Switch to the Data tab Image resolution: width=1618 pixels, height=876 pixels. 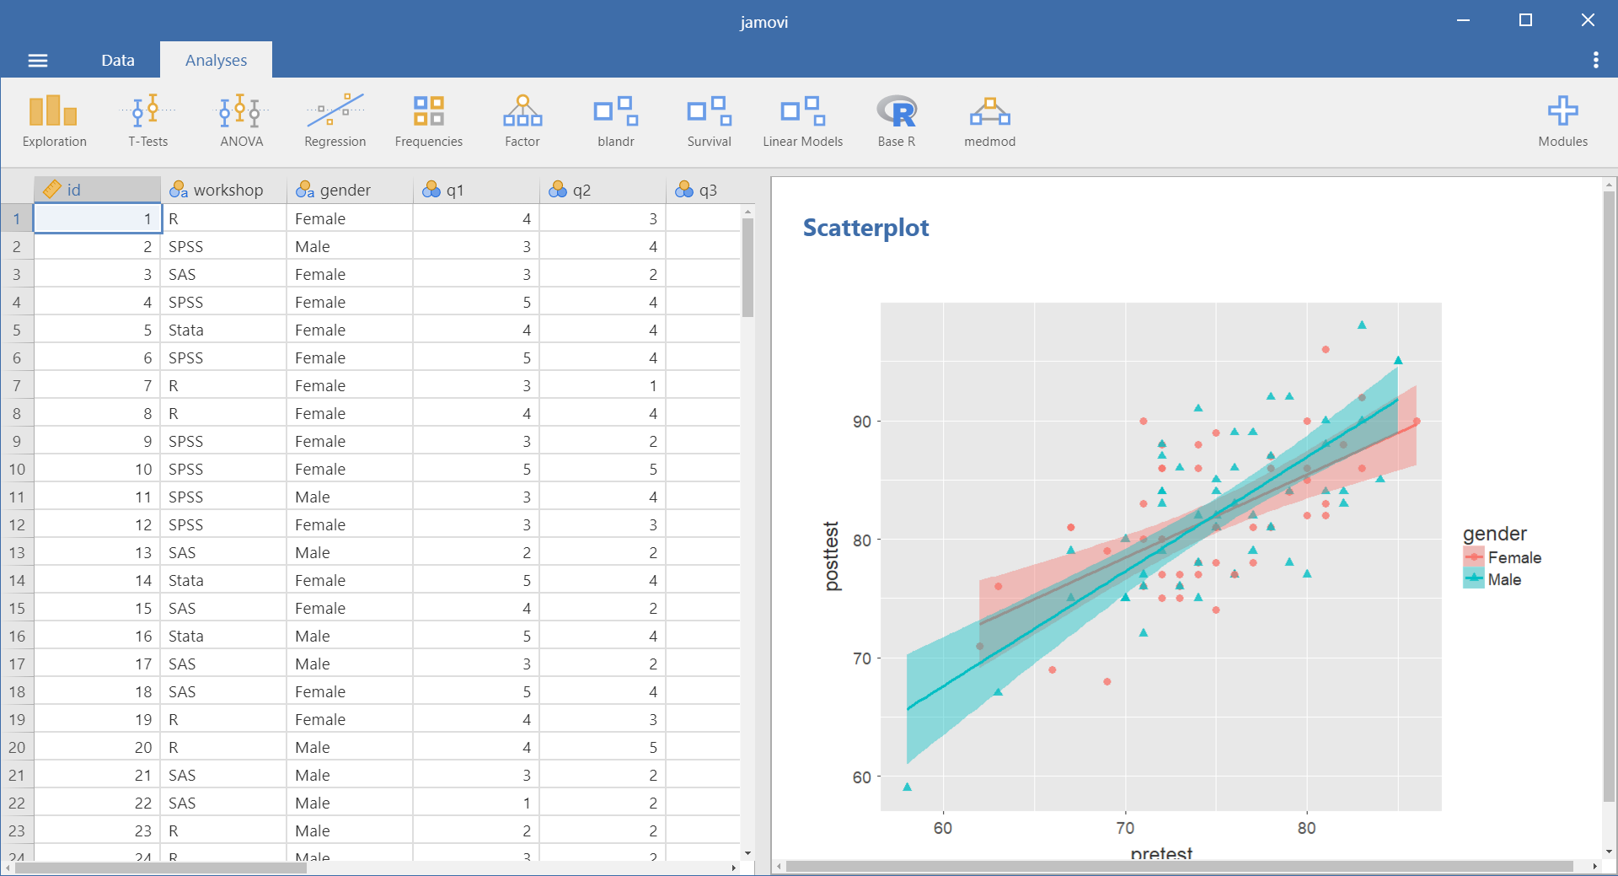tap(118, 60)
